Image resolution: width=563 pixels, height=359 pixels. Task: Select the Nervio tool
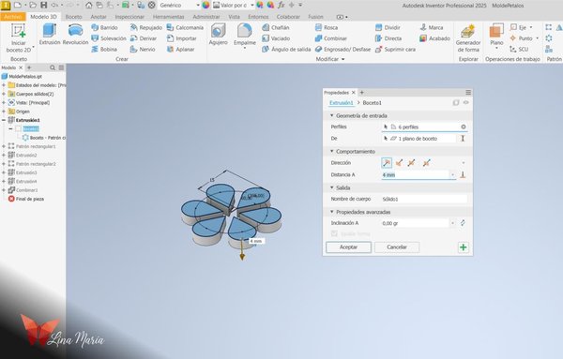coord(143,49)
